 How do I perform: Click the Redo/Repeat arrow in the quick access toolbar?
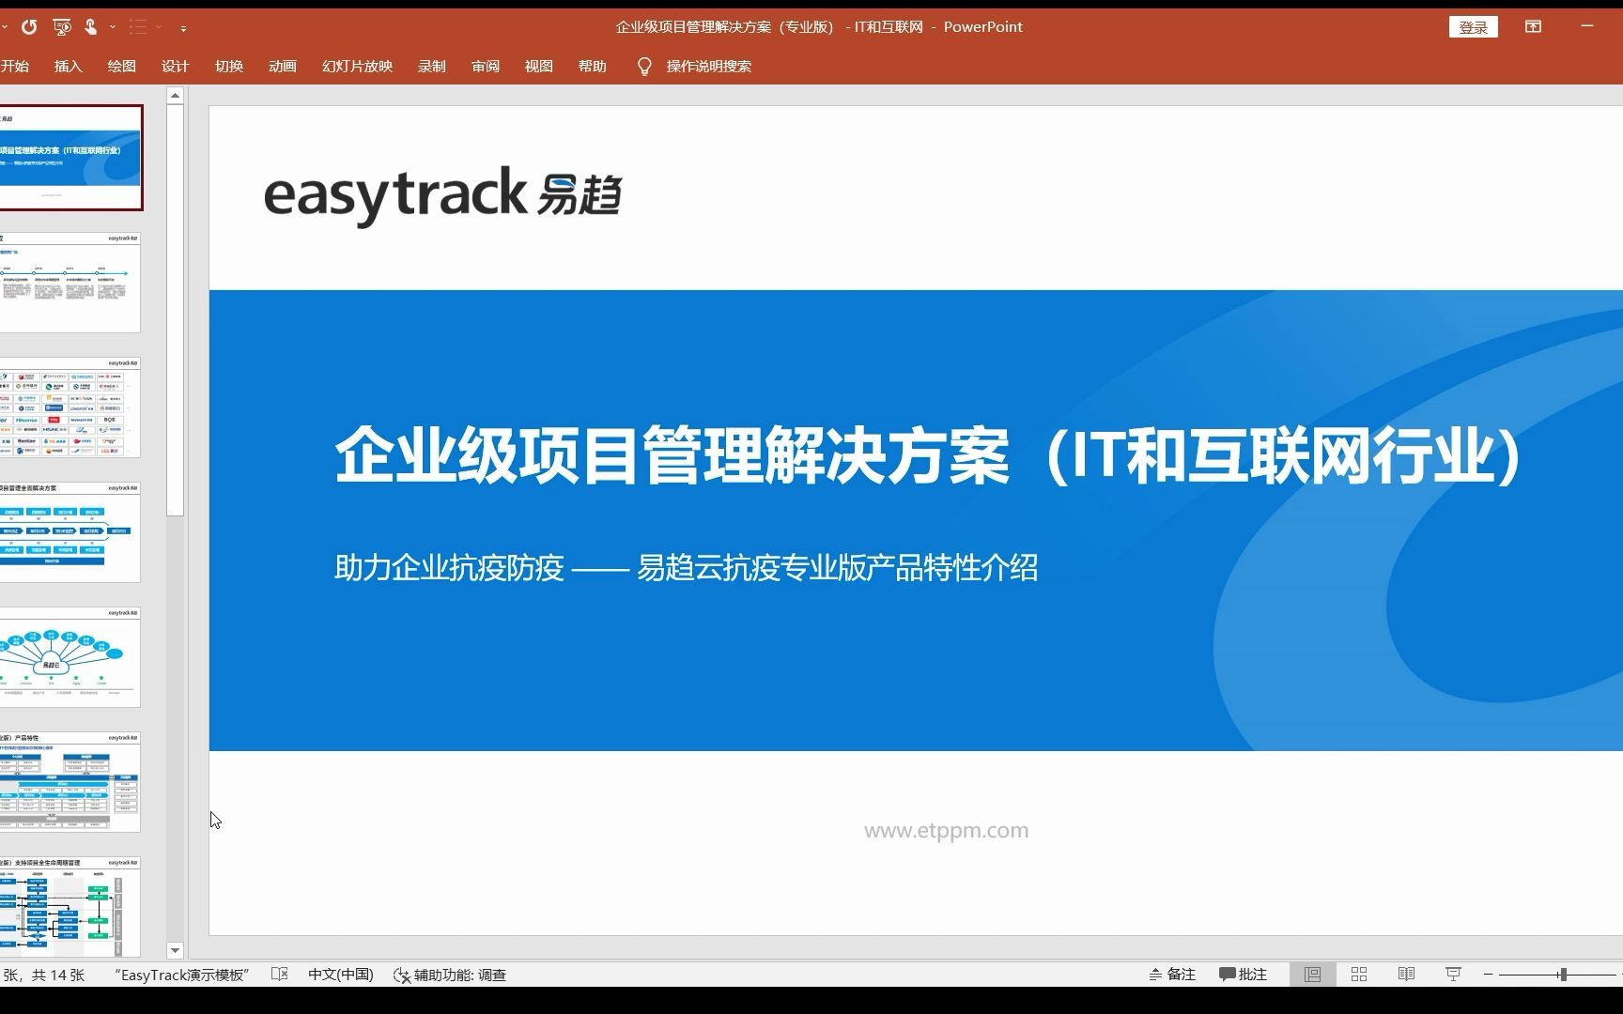coord(29,27)
